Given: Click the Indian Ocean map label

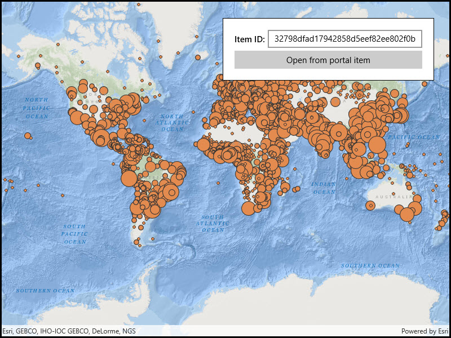Looking at the screenshot, I should pyautogui.click(x=324, y=188).
